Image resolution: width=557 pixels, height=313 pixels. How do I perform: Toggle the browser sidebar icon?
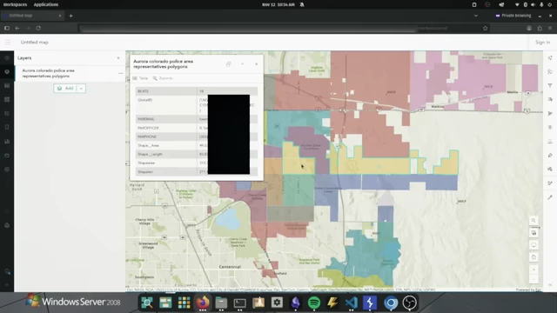point(7,28)
